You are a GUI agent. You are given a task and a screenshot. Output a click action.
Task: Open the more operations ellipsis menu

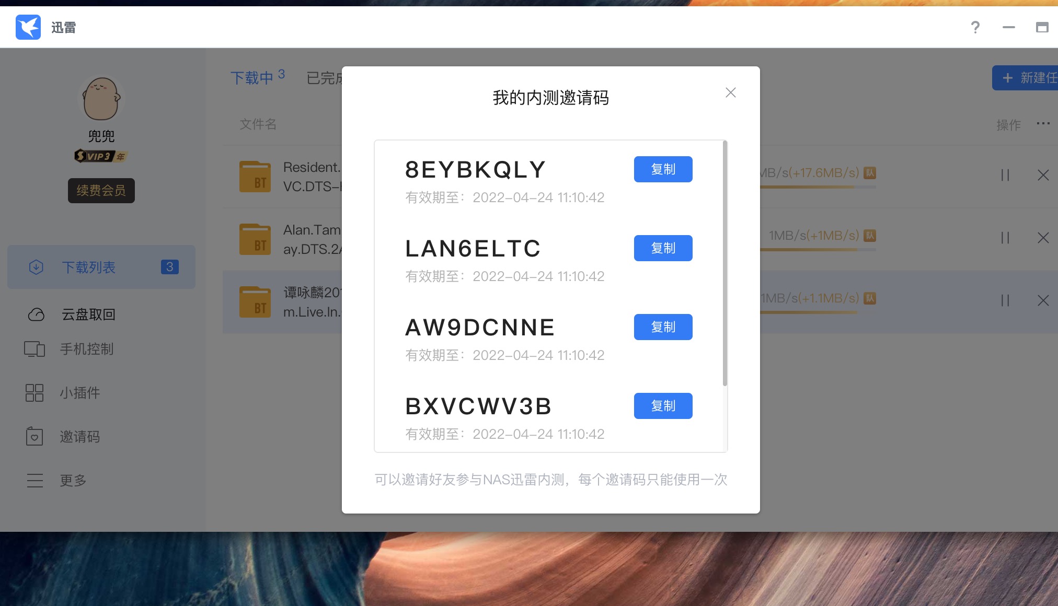coord(1043,124)
